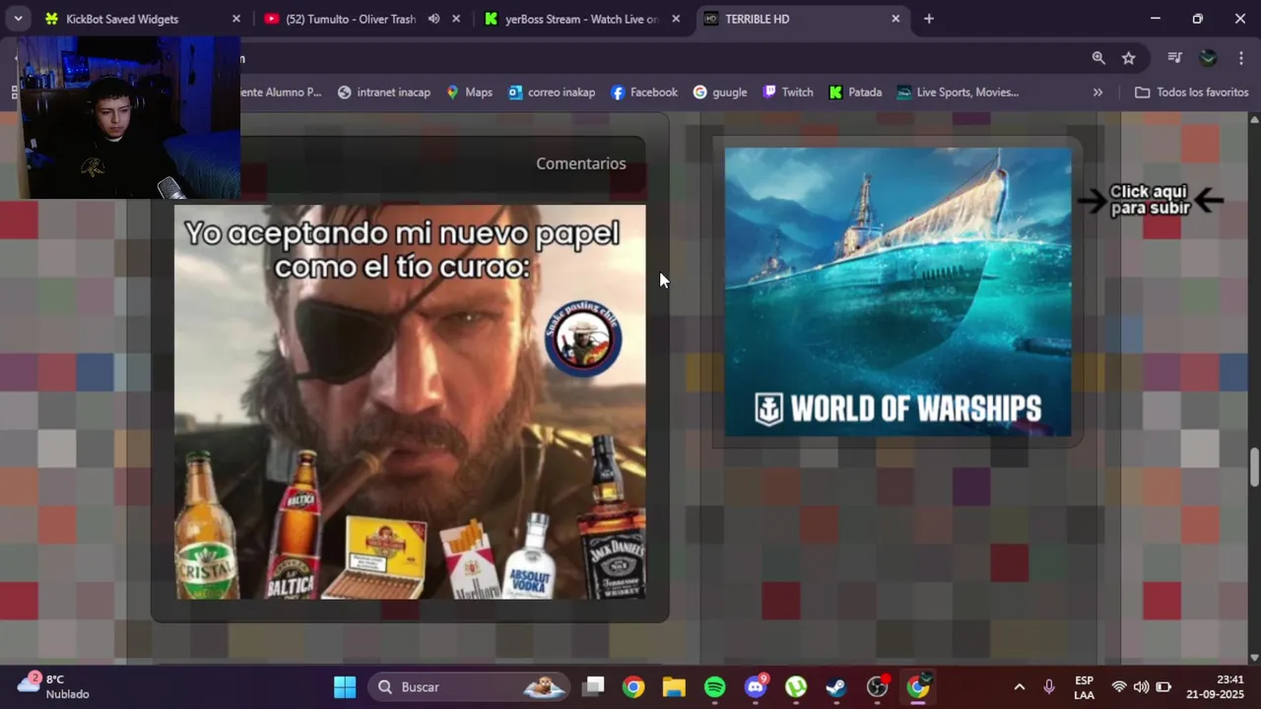Open the tab search dropdown arrow
The height and width of the screenshot is (709, 1261).
[x=18, y=19]
